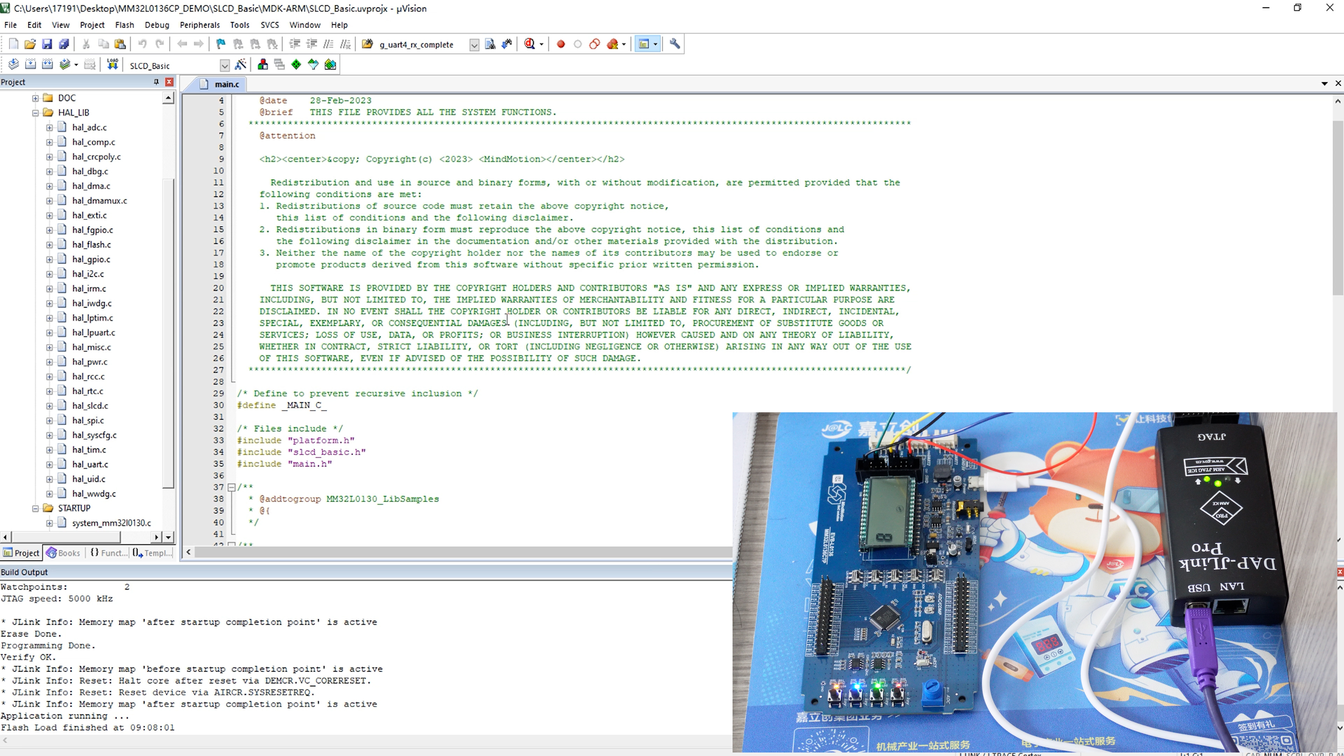Switch to the Books tab
1344x756 pixels.
63,553
